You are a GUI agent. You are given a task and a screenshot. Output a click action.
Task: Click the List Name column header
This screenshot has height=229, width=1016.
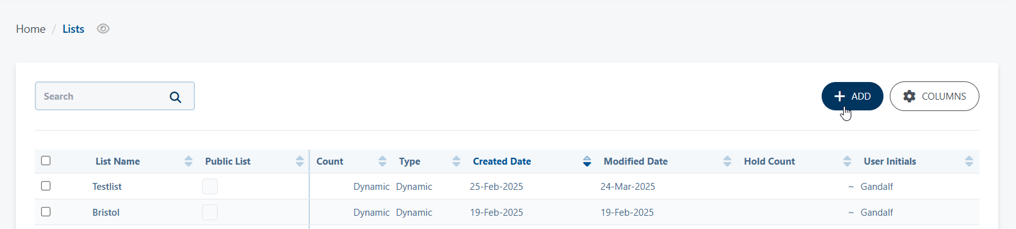click(x=117, y=161)
